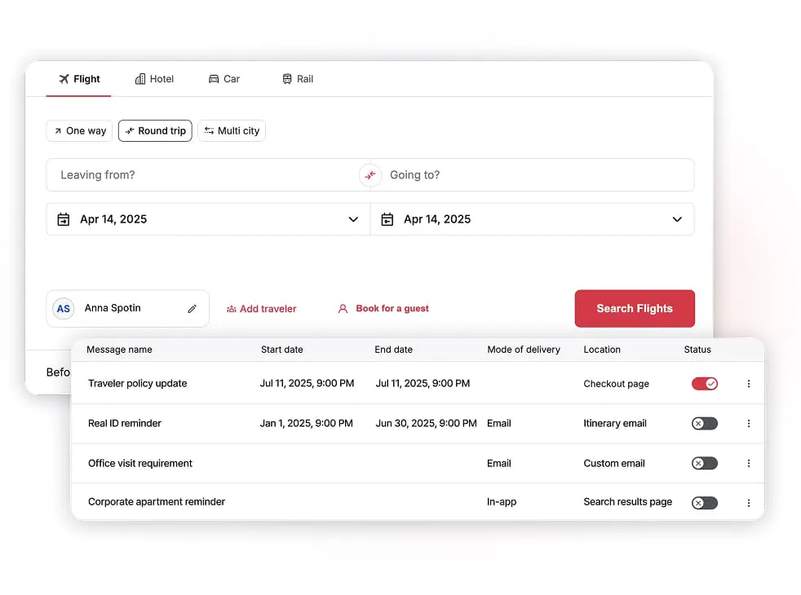Select the One way trip option
The image size is (801, 595).
click(x=79, y=131)
